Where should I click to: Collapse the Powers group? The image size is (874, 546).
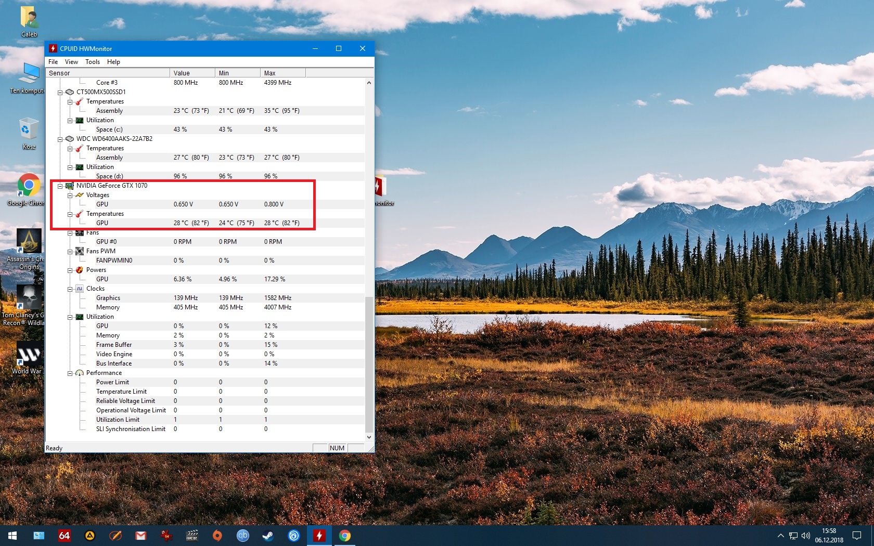70,270
